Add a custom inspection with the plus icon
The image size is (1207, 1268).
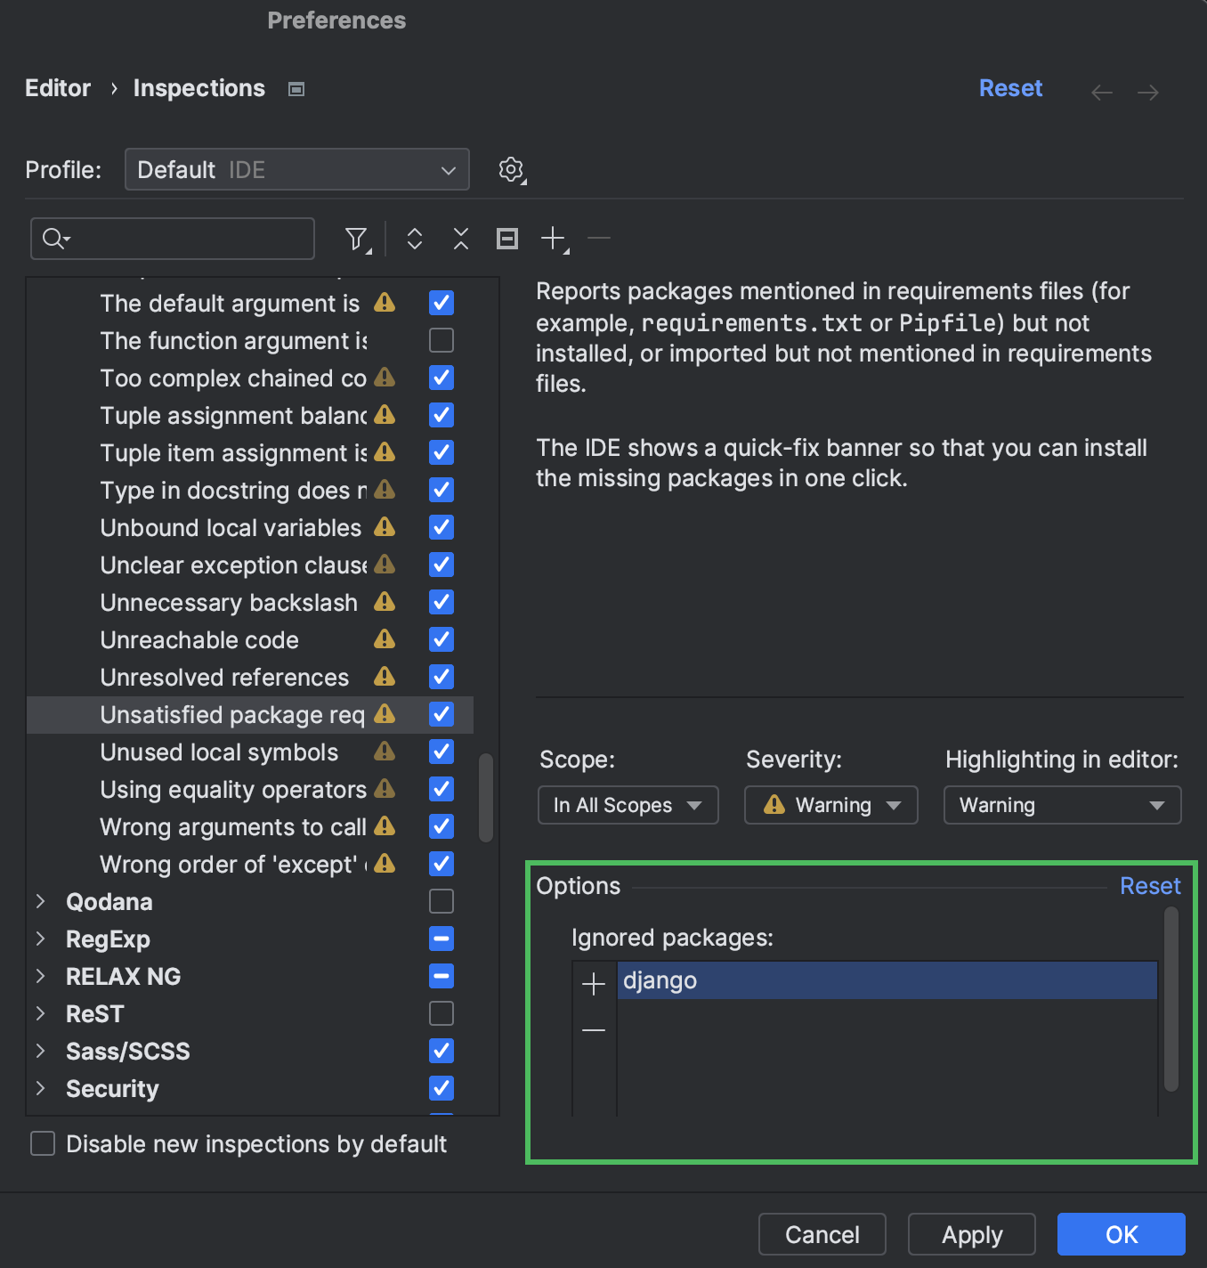tap(553, 239)
